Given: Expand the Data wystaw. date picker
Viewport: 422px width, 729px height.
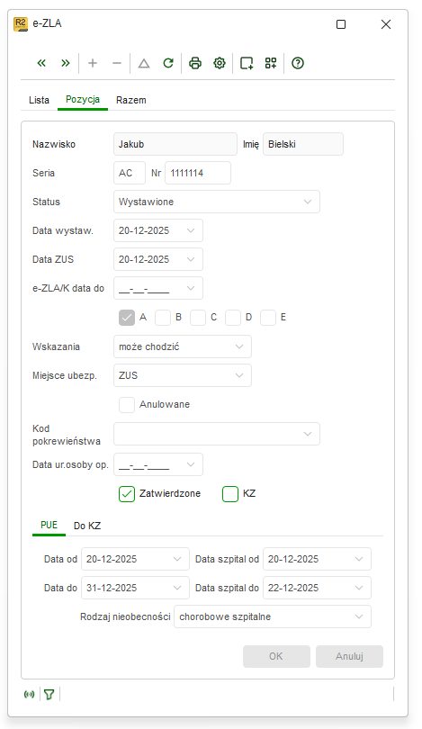Looking at the screenshot, I should (x=191, y=230).
